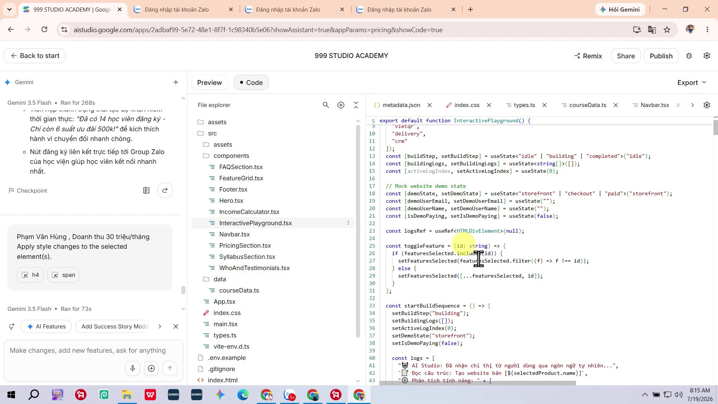Open the bug debug icon beside Publish
Image resolution: width=718 pixels, height=404 pixels.
click(x=689, y=56)
